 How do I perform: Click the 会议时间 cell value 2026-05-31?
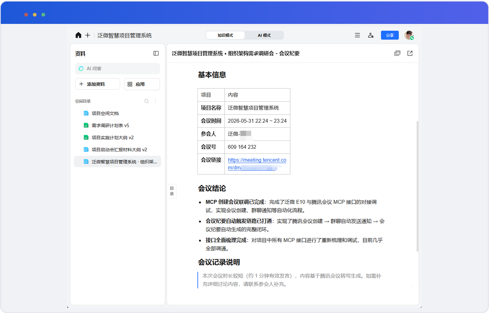point(257,121)
